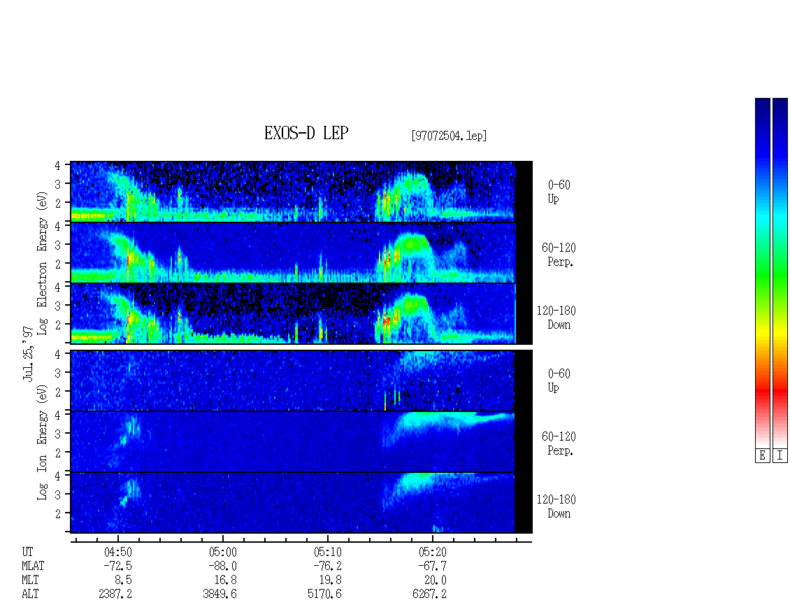Select ion panel label 60-120 Perp.
The image size is (790, 612).
[x=559, y=443]
